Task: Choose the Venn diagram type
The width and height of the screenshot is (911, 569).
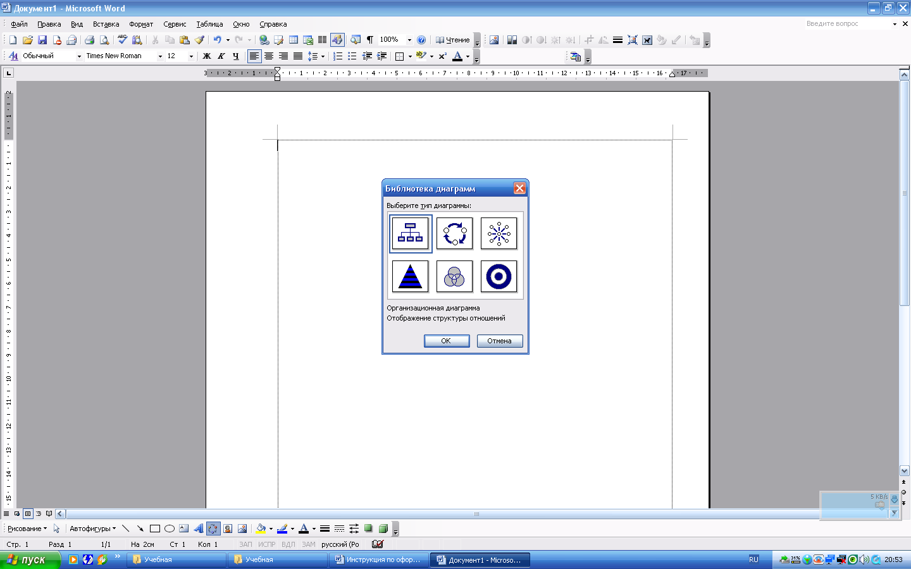Action: click(455, 276)
